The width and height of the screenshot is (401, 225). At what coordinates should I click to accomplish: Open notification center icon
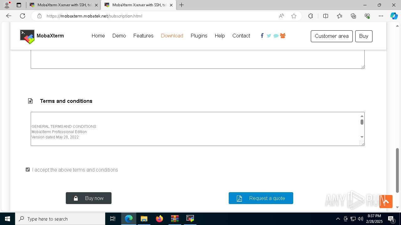(391, 219)
